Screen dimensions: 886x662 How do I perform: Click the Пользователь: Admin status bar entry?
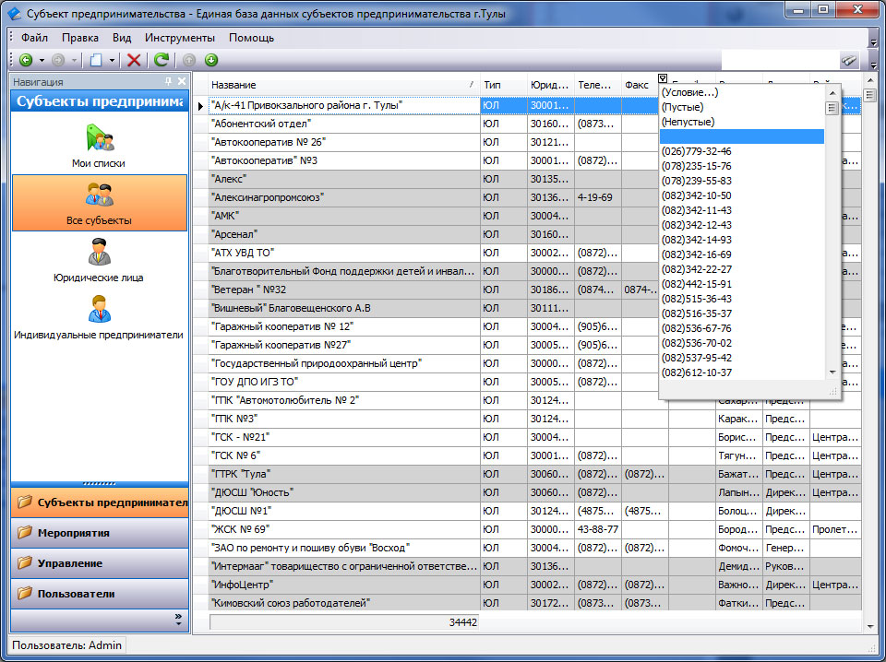[66, 645]
